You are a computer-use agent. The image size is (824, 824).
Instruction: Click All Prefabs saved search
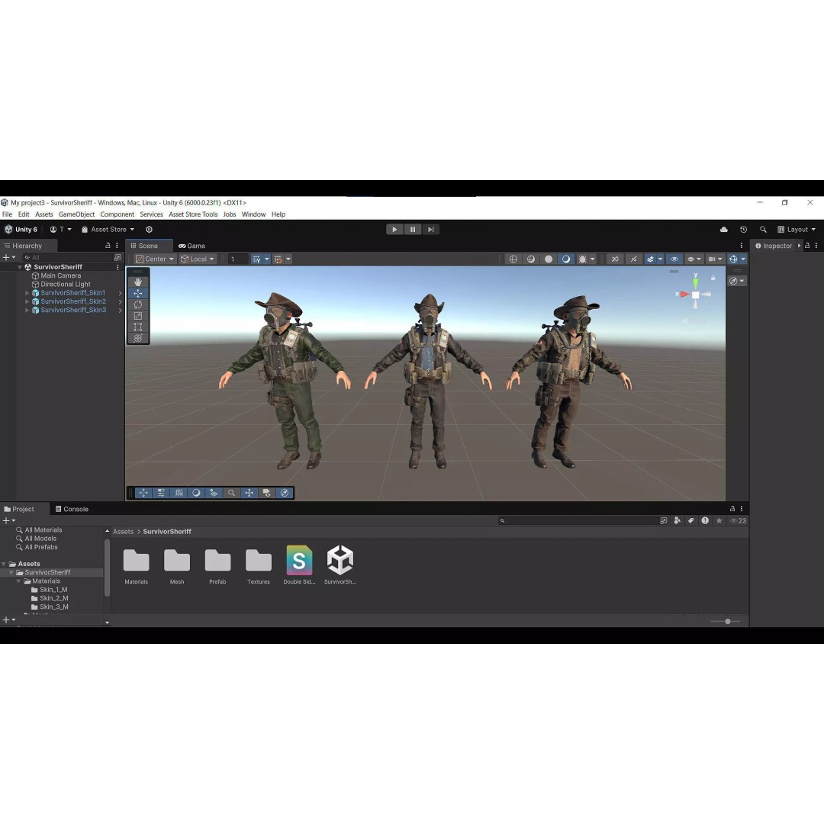click(x=41, y=547)
